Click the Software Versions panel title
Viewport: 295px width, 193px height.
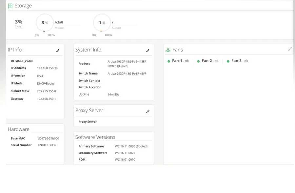(95, 137)
